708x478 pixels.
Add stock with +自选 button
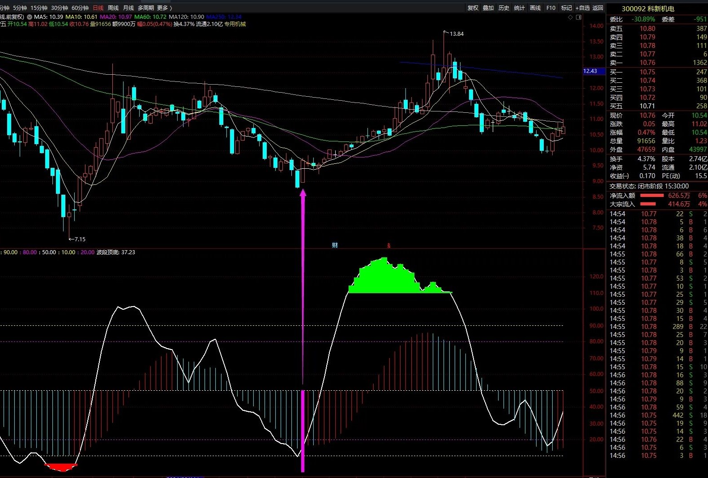(583, 8)
